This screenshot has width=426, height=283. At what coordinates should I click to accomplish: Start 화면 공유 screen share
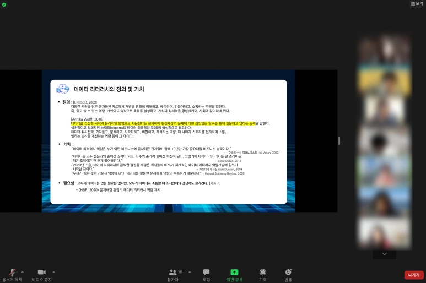pyautogui.click(x=234, y=275)
